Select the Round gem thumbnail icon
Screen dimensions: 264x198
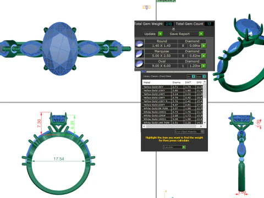(x=140, y=43)
